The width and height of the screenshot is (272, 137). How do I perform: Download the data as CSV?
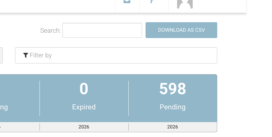pyautogui.click(x=181, y=30)
